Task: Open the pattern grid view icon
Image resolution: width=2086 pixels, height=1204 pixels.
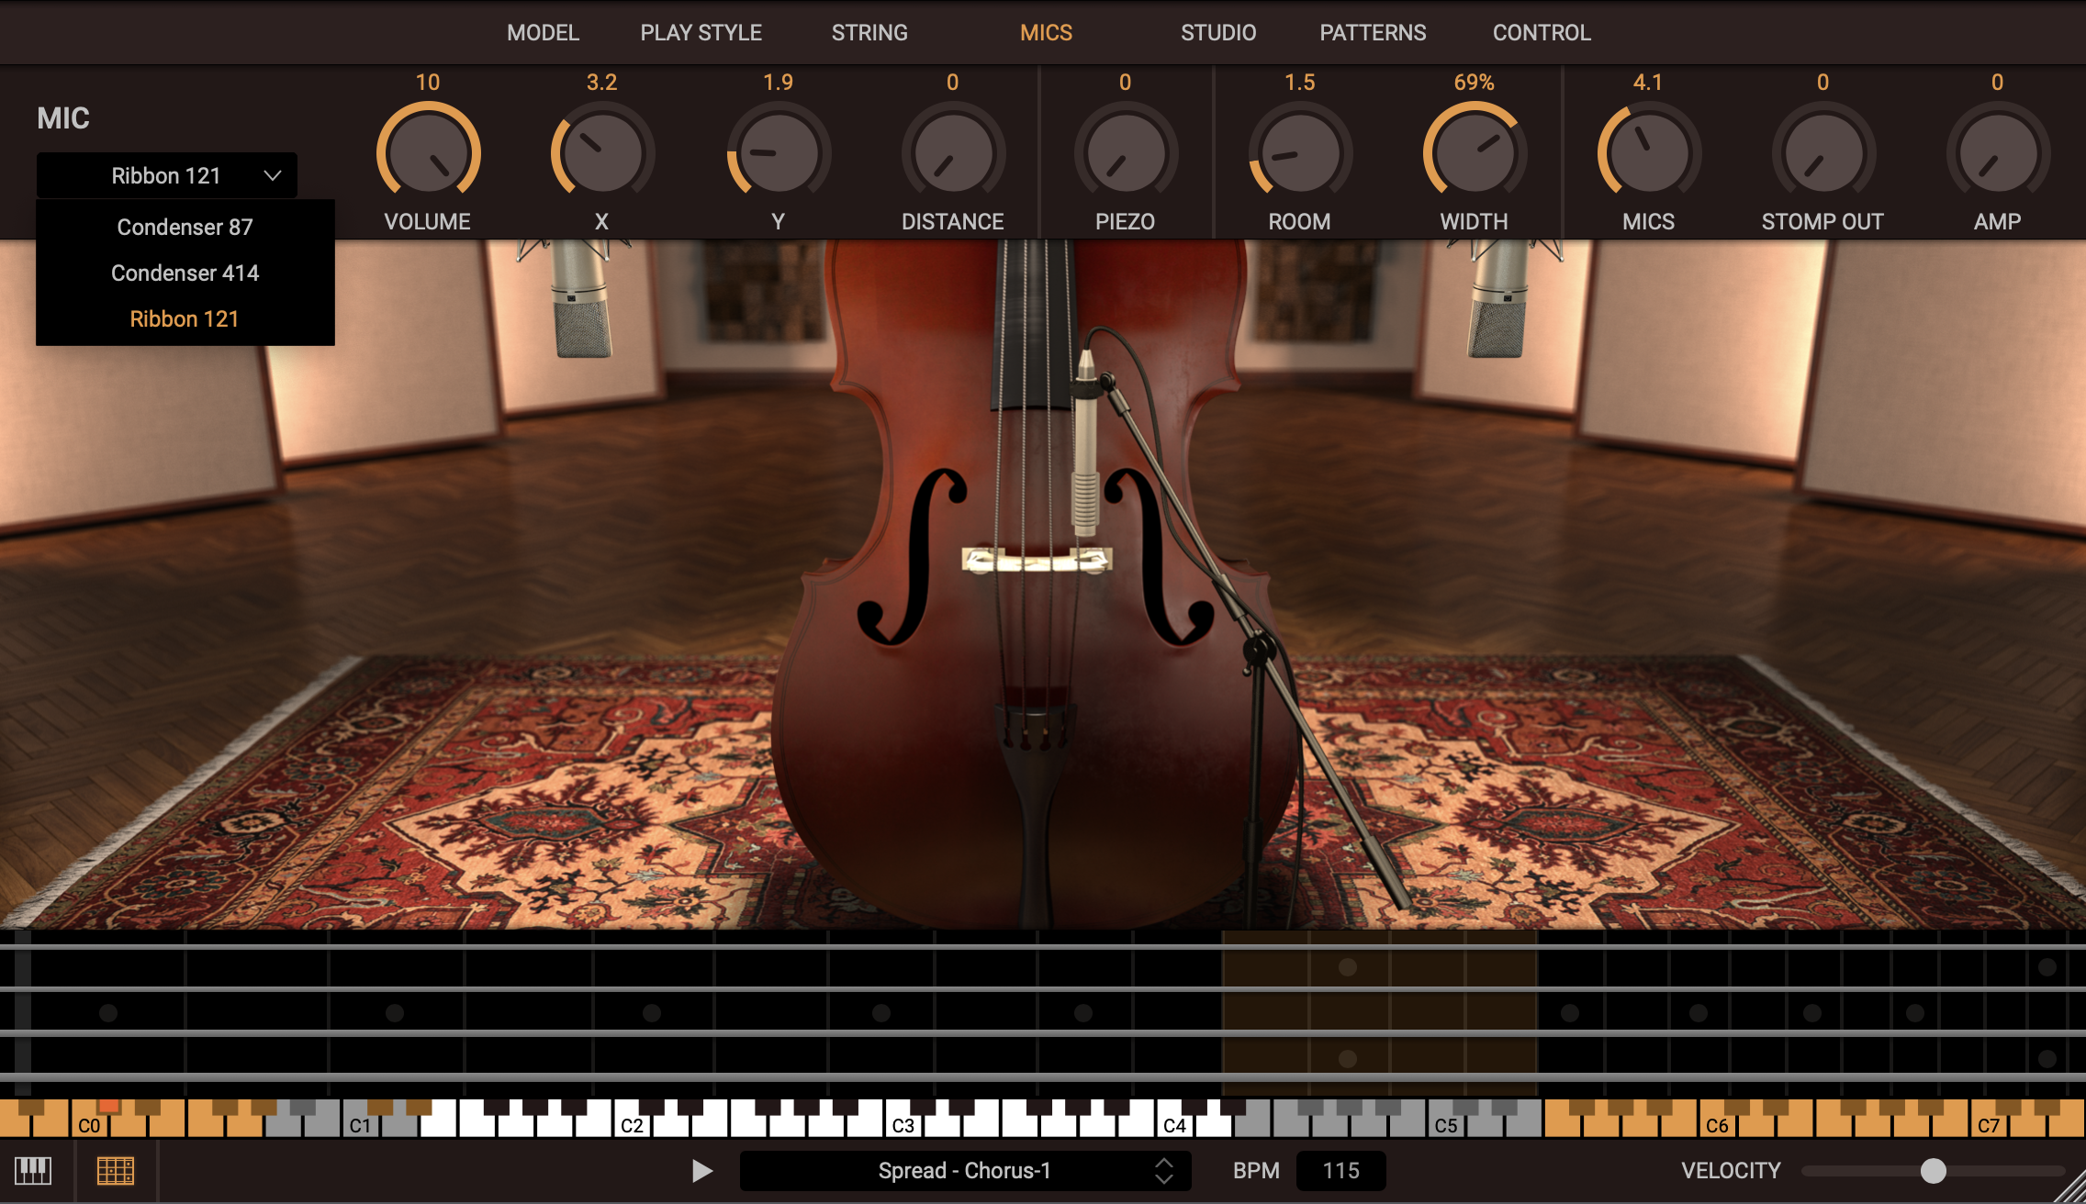Action: 116,1170
